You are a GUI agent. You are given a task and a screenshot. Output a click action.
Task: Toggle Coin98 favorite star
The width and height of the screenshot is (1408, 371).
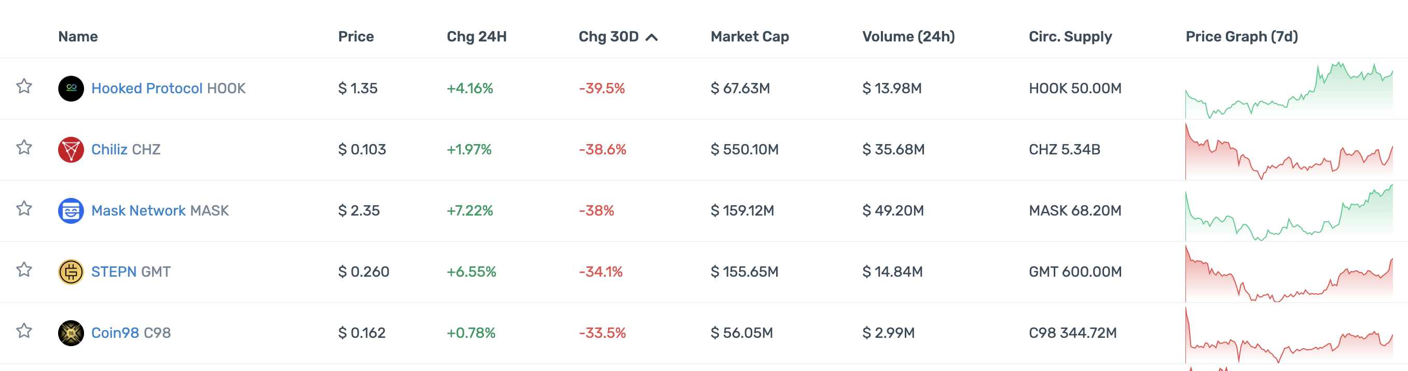click(x=24, y=331)
